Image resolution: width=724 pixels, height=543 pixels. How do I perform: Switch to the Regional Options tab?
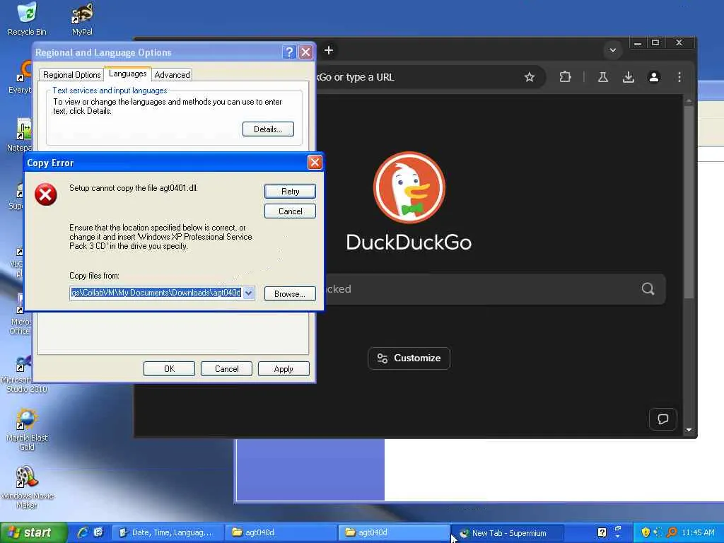[x=71, y=75]
